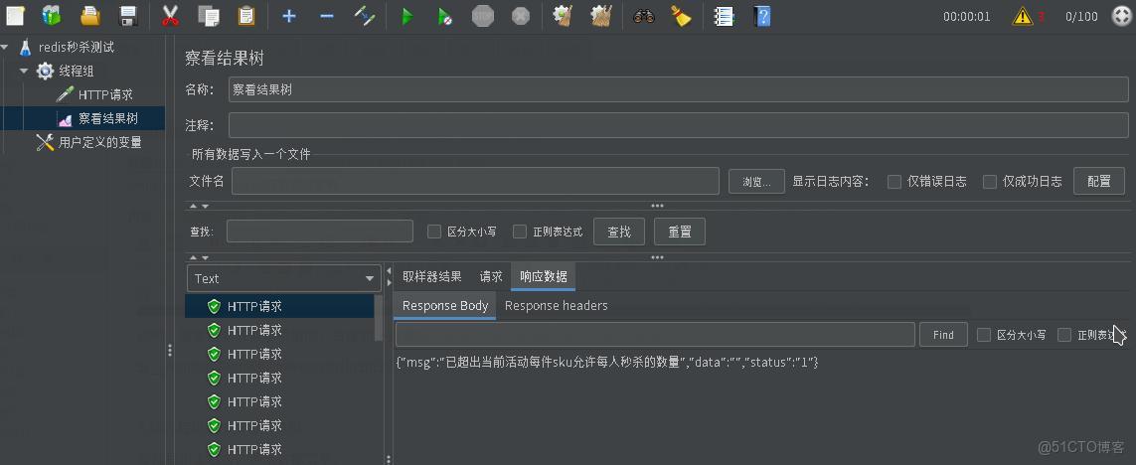Focus the response body Find text field

coord(655,335)
